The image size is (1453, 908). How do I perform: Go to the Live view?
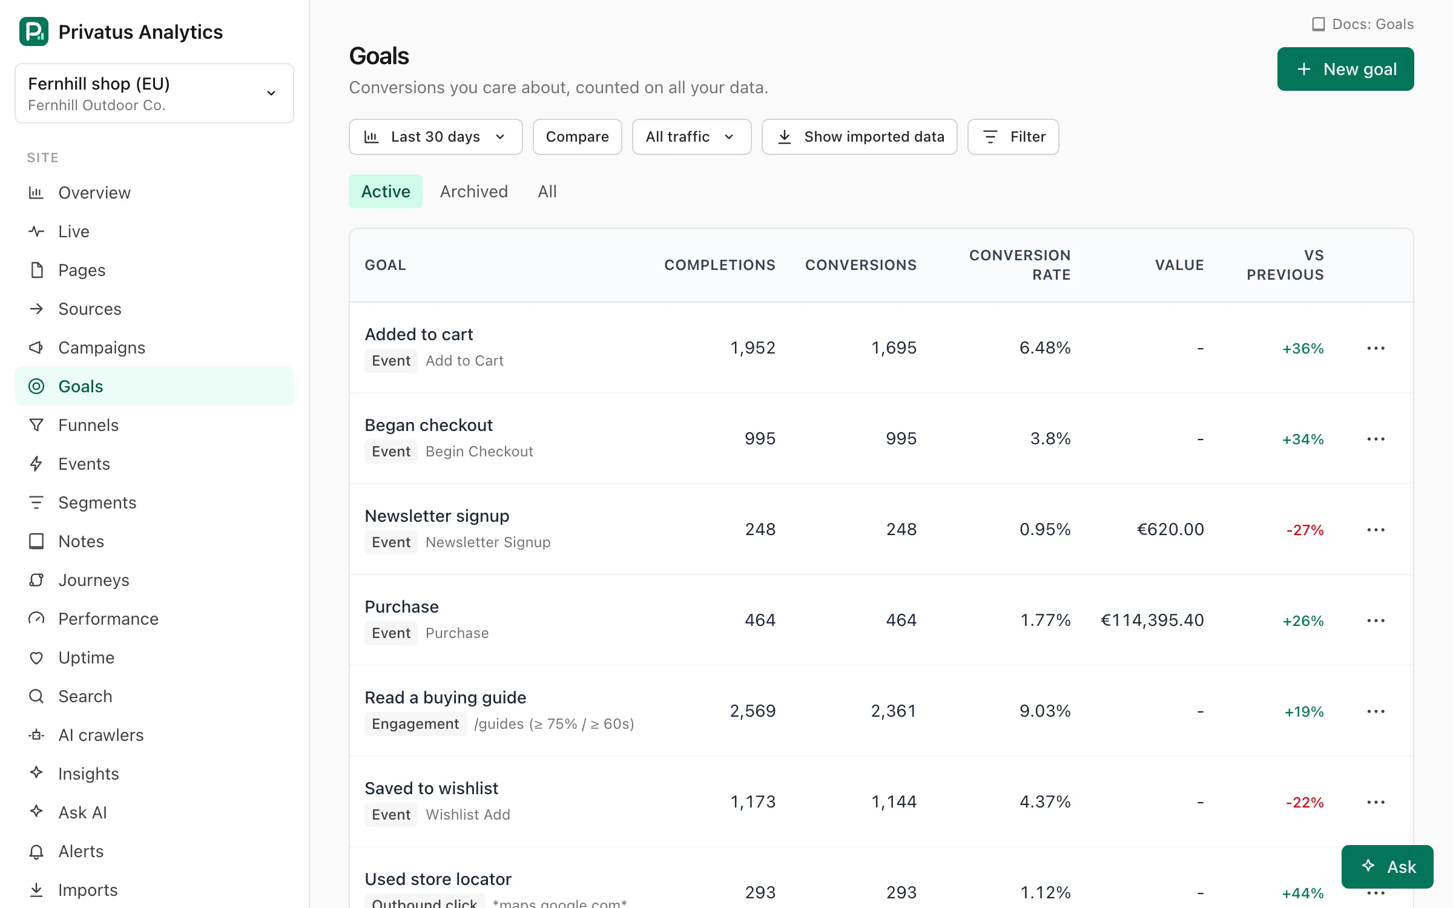click(154, 231)
